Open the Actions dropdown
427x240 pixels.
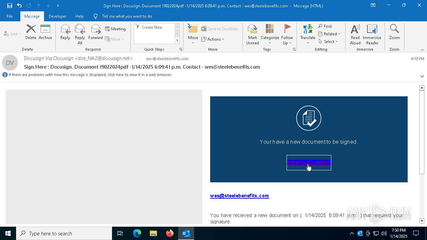(x=213, y=39)
